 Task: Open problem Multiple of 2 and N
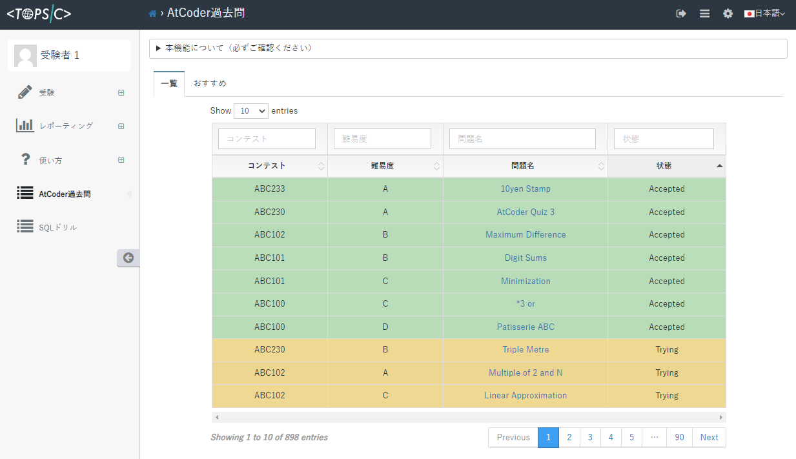pos(526,372)
